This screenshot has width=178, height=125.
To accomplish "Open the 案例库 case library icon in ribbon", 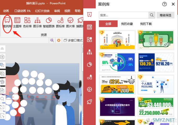I will tap(7, 22).
